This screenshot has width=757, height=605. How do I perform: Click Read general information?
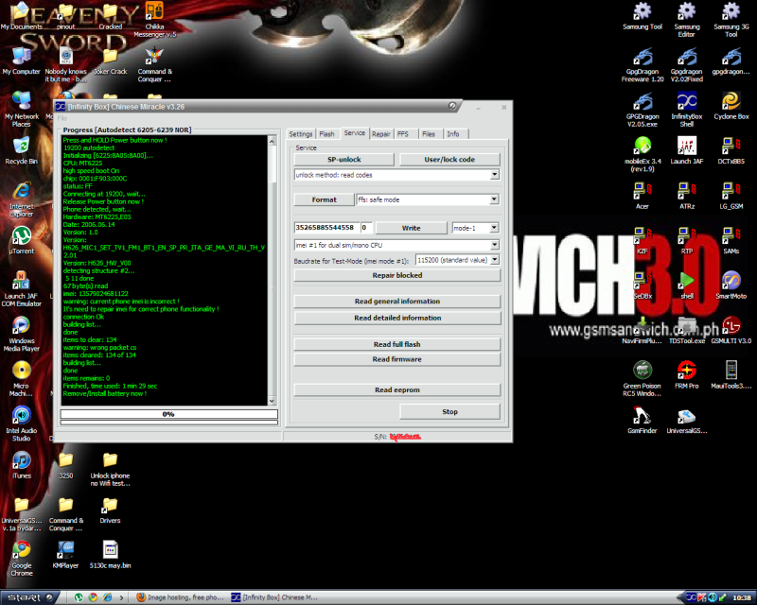click(396, 302)
